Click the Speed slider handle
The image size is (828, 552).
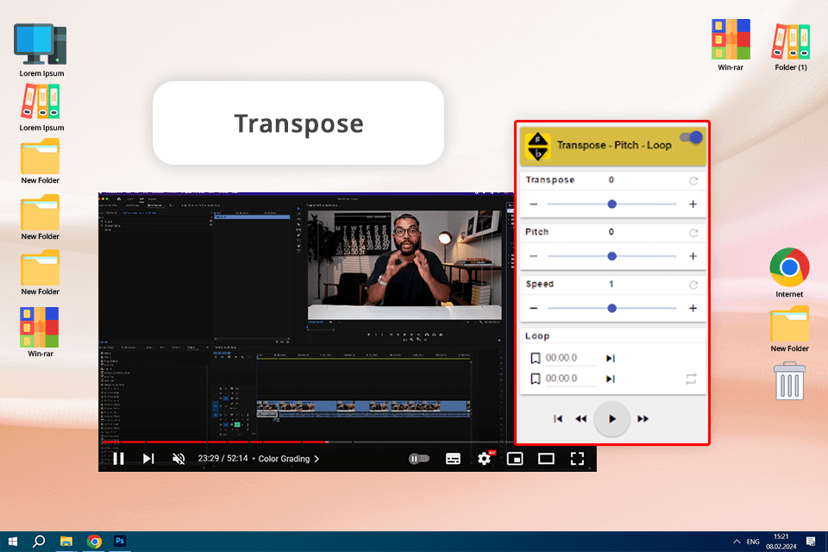tap(612, 309)
